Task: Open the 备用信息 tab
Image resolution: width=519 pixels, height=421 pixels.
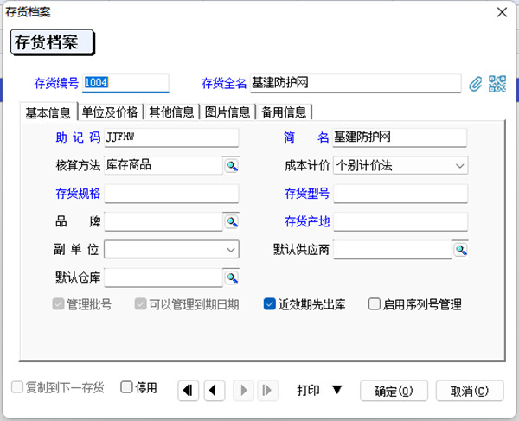Action: tap(284, 112)
